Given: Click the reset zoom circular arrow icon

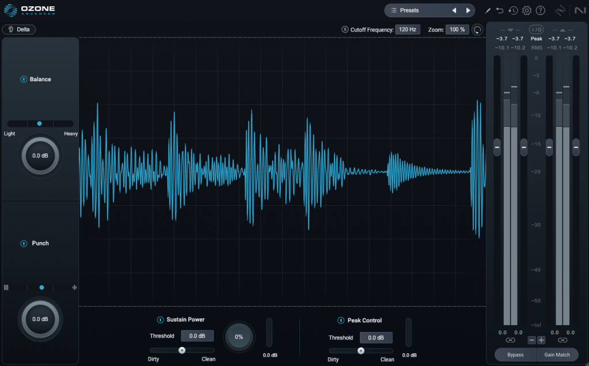Looking at the screenshot, I should point(477,29).
